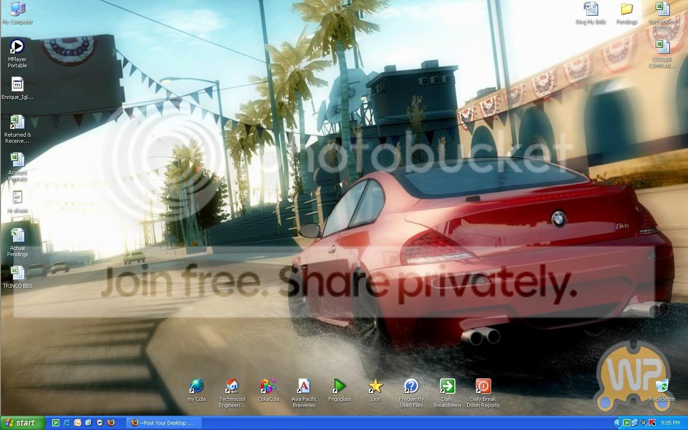Launch the Frigoglass shortcut
This screenshot has height=430, width=688.
pos(340,390)
